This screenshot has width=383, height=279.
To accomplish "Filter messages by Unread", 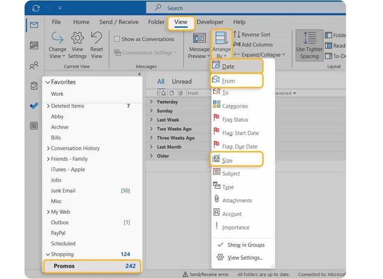I will coord(181,81).
